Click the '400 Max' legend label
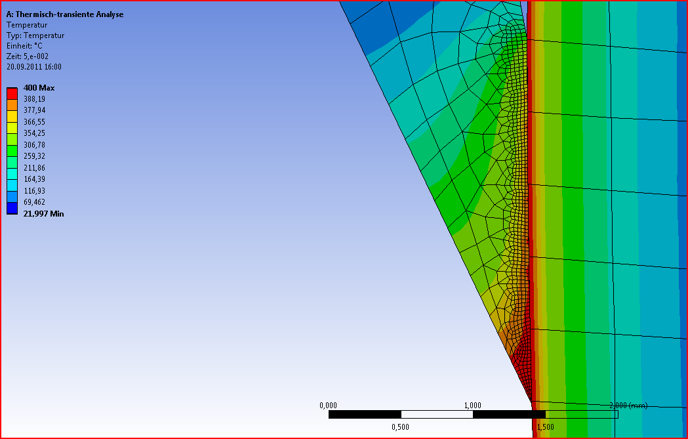 click(x=39, y=88)
